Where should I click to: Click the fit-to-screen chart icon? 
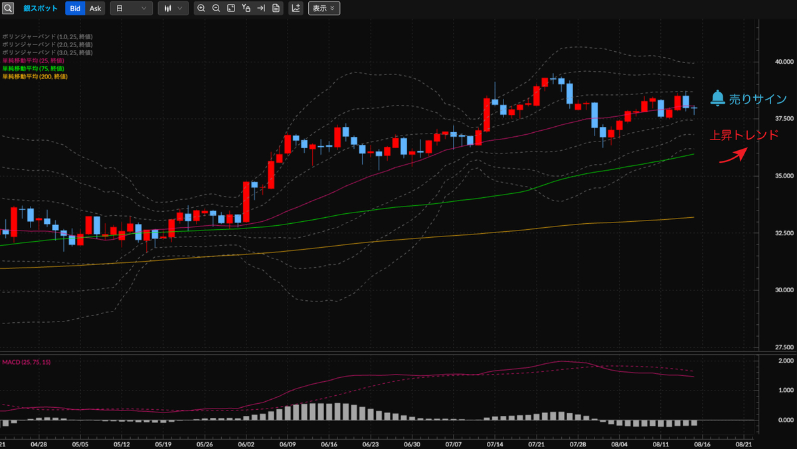tap(230, 9)
